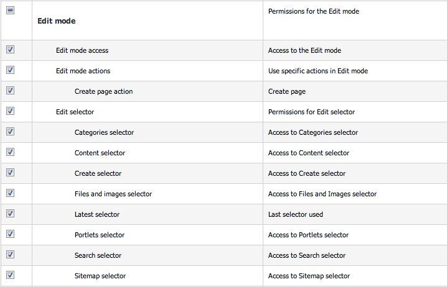The height and width of the screenshot is (287, 447).
Task: Uncheck the Categories selector checkbox
Action: pos(10,132)
